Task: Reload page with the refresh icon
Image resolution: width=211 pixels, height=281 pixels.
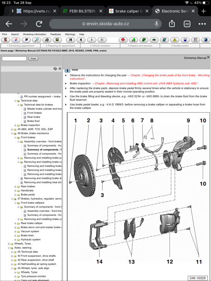Action: (x=39, y=24)
